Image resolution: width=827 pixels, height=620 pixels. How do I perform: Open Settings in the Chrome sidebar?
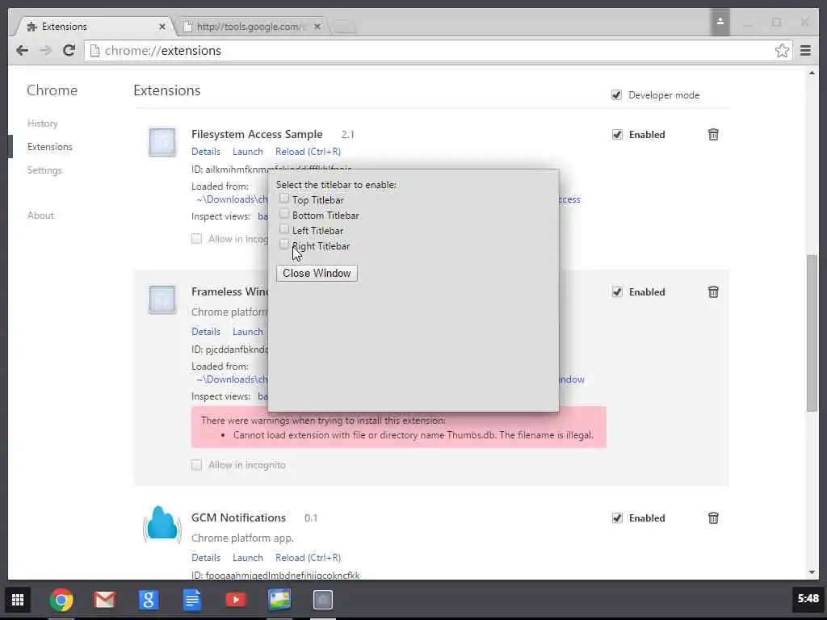click(45, 170)
